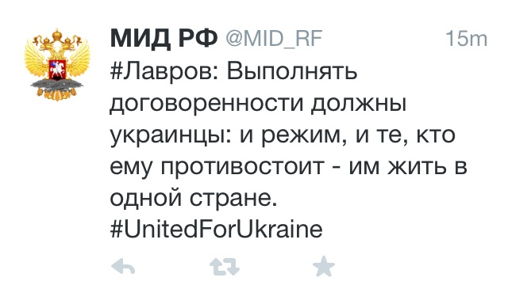Click the word должны in the tweet
508x285 pixels.
click(358, 104)
